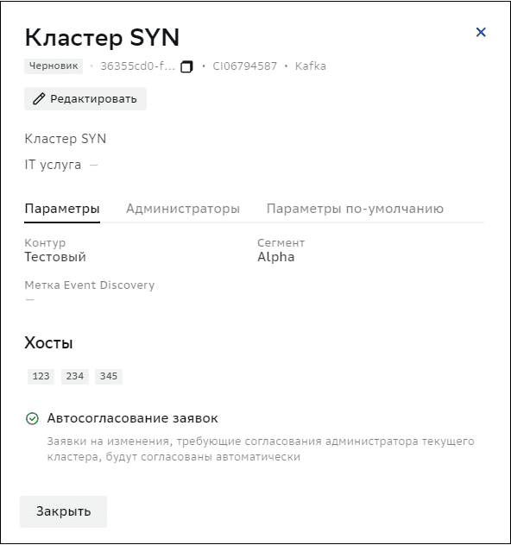Screen dimensions: 511x545
Task: Select host tag 234
Action: (75, 377)
